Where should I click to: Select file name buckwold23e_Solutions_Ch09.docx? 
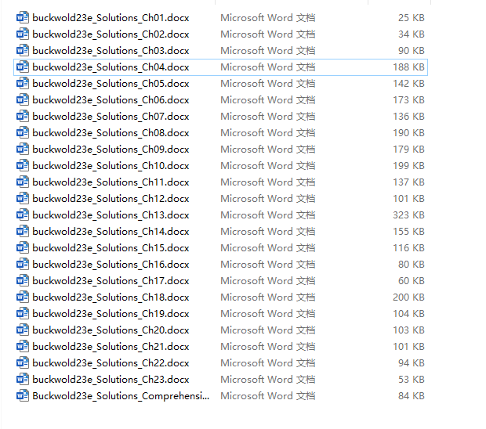pyautogui.click(x=111, y=150)
